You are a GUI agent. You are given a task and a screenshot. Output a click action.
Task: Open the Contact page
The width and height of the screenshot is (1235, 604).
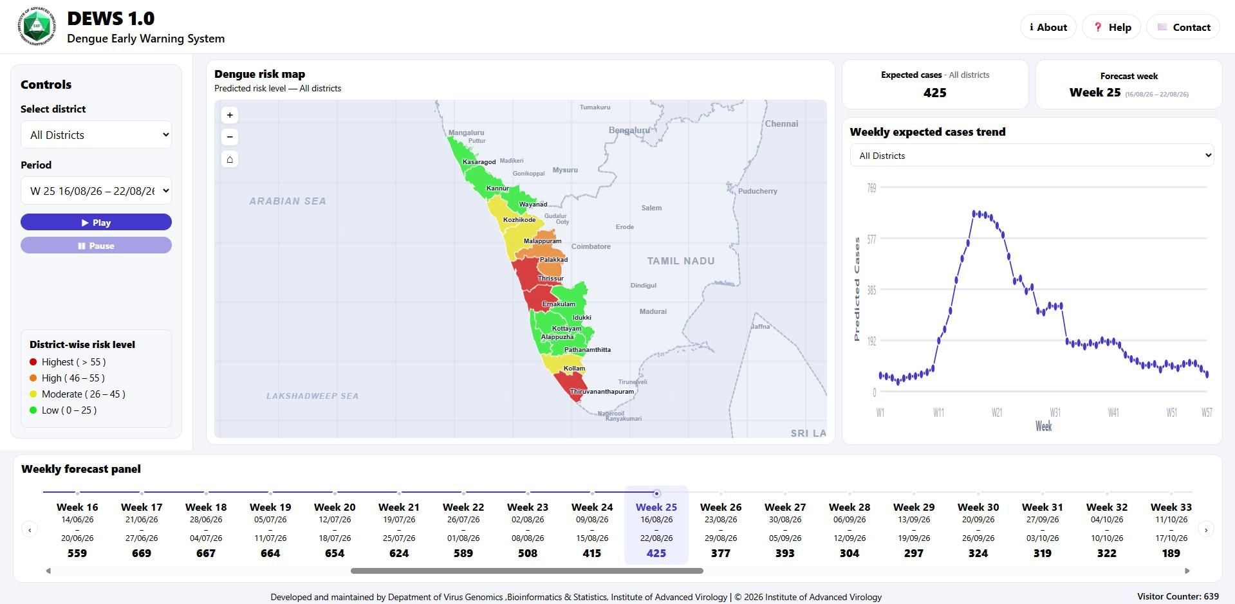pos(1183,27)
